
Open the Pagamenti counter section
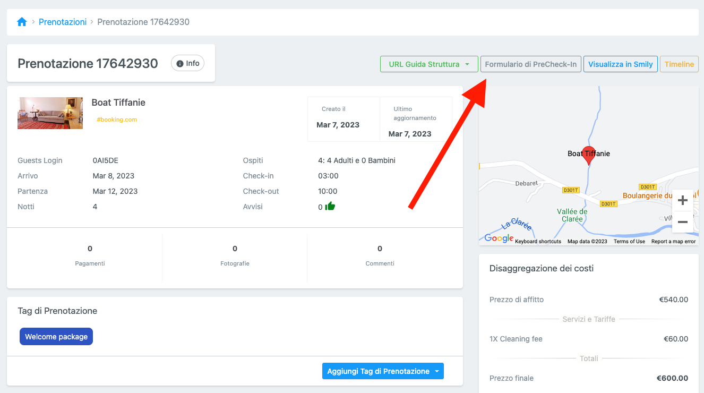click(x=90, y=255)
